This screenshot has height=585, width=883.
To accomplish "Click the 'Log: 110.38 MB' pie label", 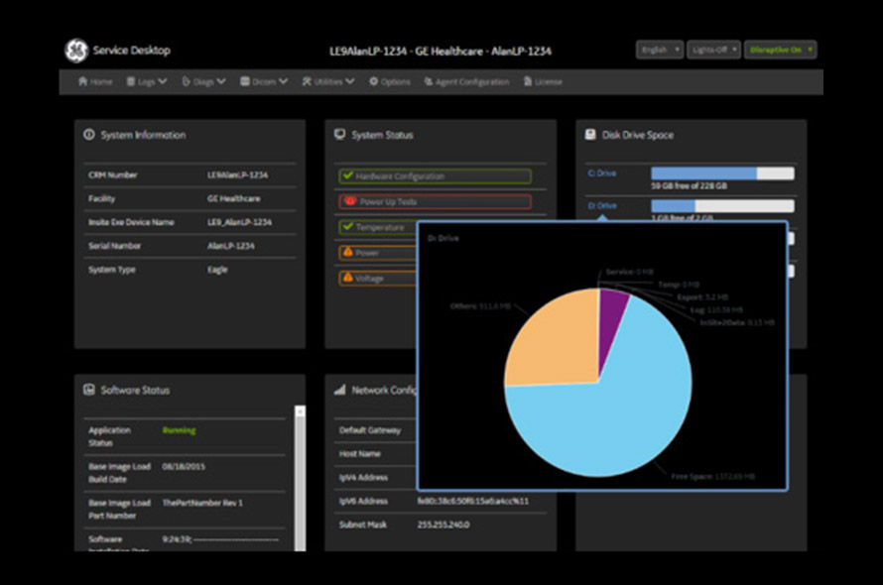I will point(716,309).
